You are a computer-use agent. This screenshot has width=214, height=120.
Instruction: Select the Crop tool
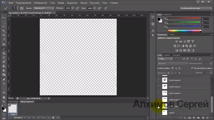point(4,35)
